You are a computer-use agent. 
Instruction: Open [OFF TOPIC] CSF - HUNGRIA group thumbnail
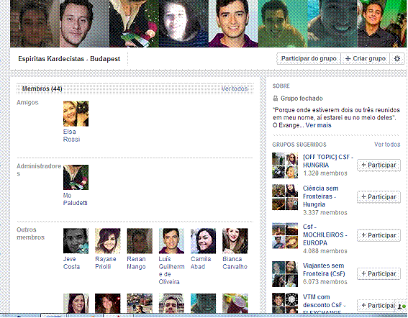285,165
